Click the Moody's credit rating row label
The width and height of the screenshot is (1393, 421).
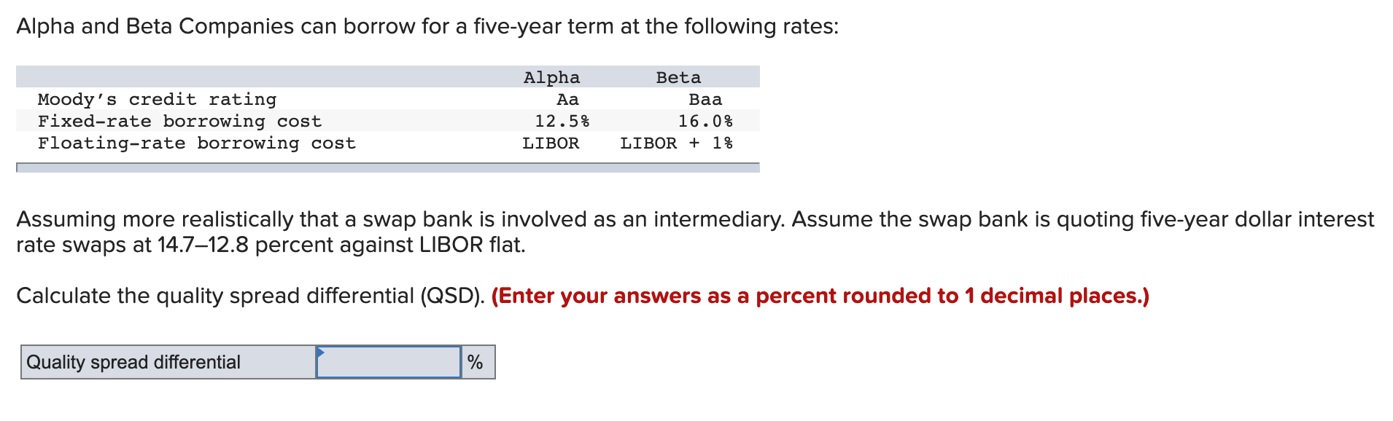click(158, 98)
